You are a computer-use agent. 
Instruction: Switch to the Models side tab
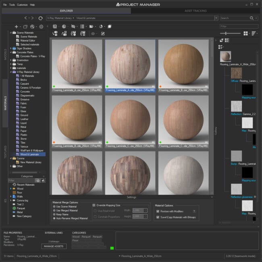coord(5,54)
